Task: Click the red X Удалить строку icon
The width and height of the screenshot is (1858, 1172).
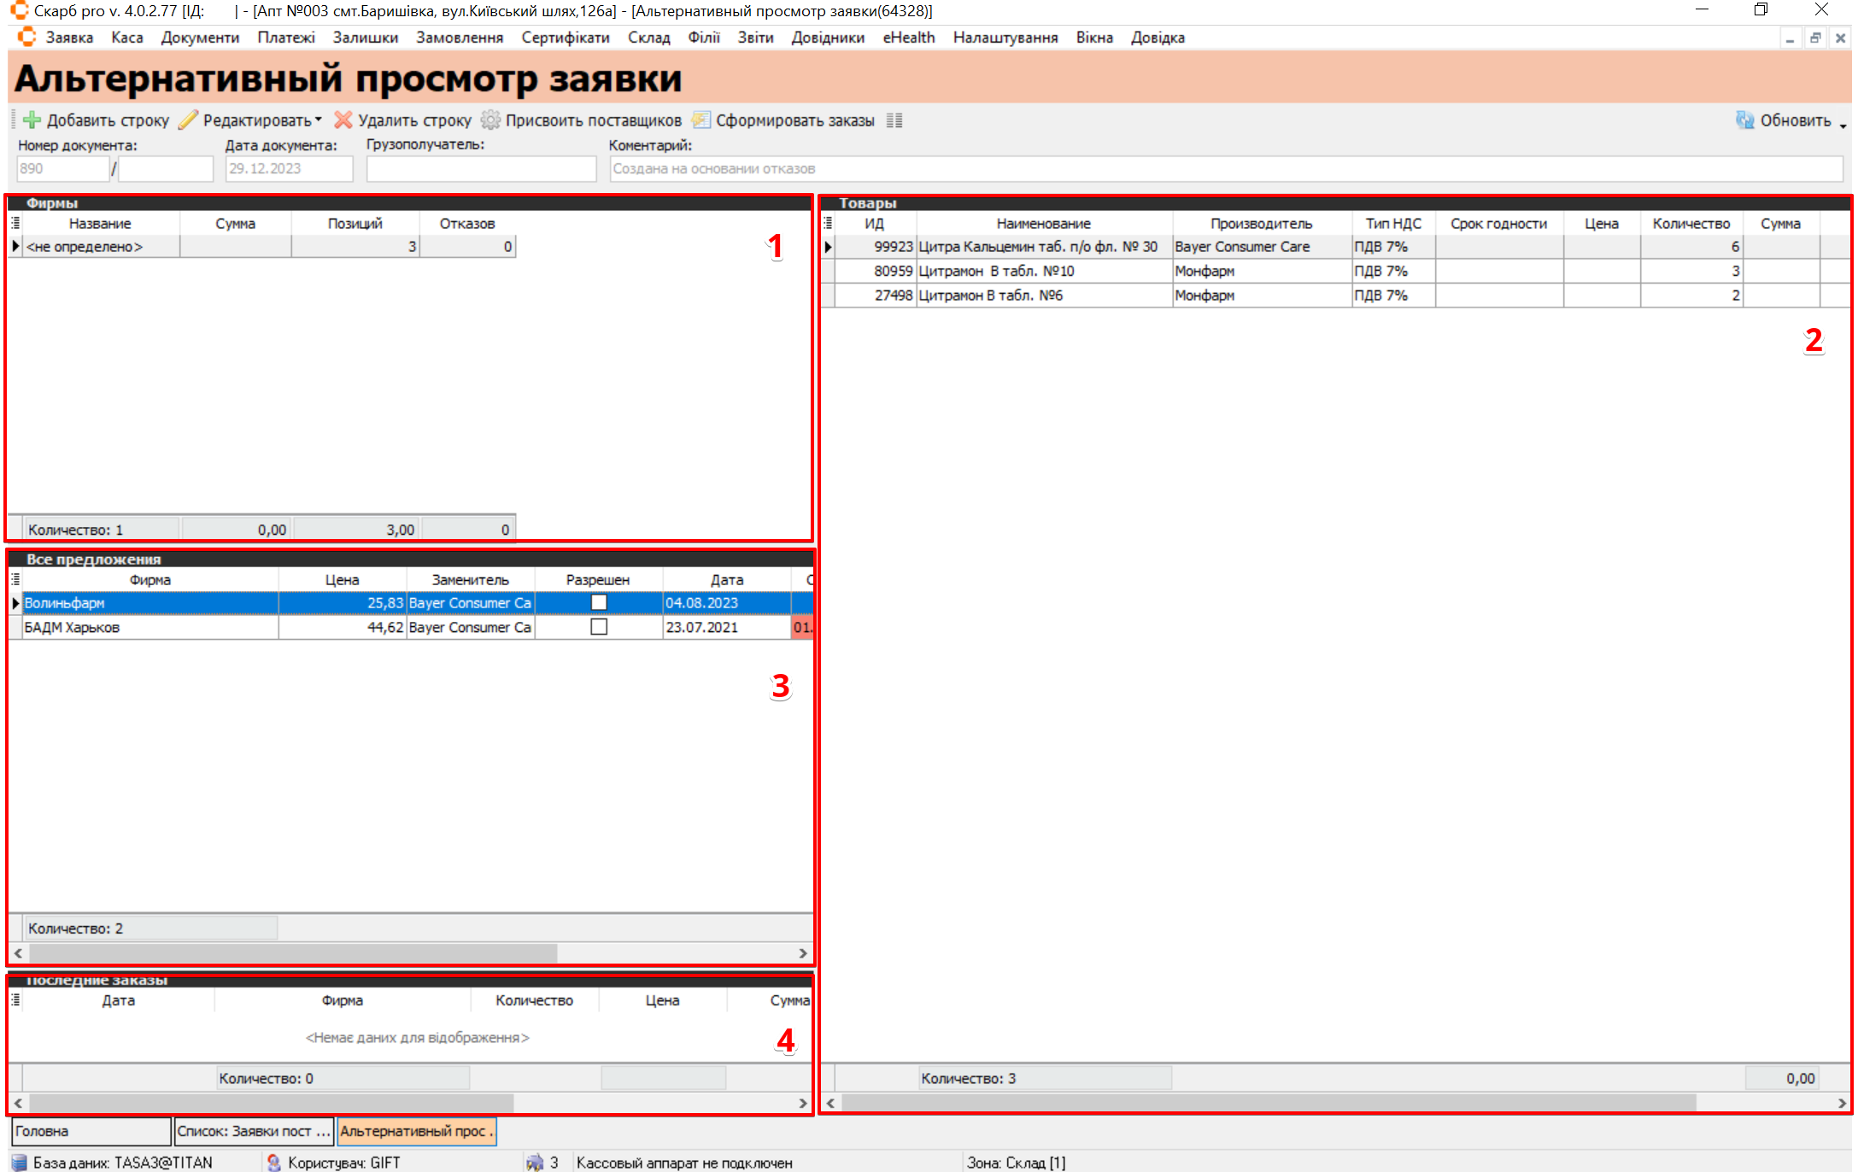Action: [343, 120]
